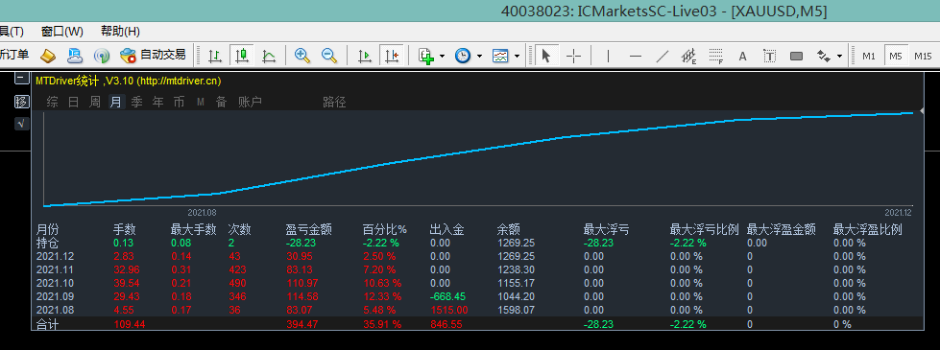The height and width of the screenshot is (350, 940).
Task: Click the 合计 total row label
Action: (48, 324)
